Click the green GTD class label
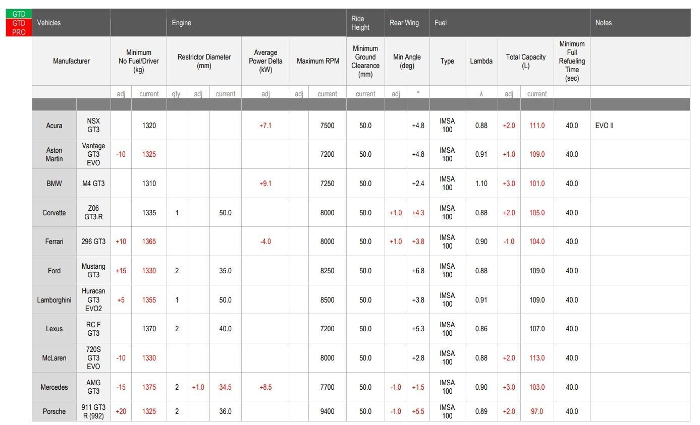Screen dimensions: 700x425 click(x=19, y=14)
